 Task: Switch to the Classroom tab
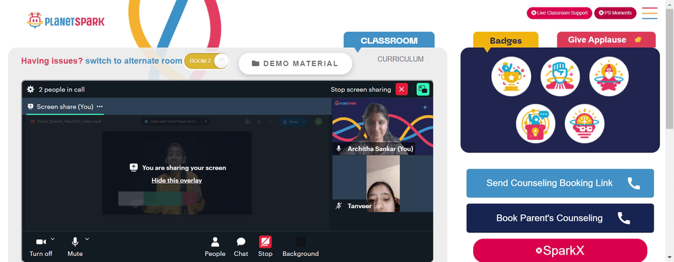tap(389, 40)
